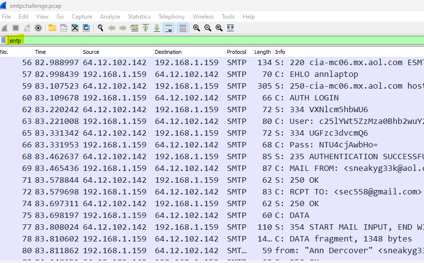The image size is (424, 263).
Task: Sort by the Protocol column header
Action: pyautogui.click(x=237, y=52)
